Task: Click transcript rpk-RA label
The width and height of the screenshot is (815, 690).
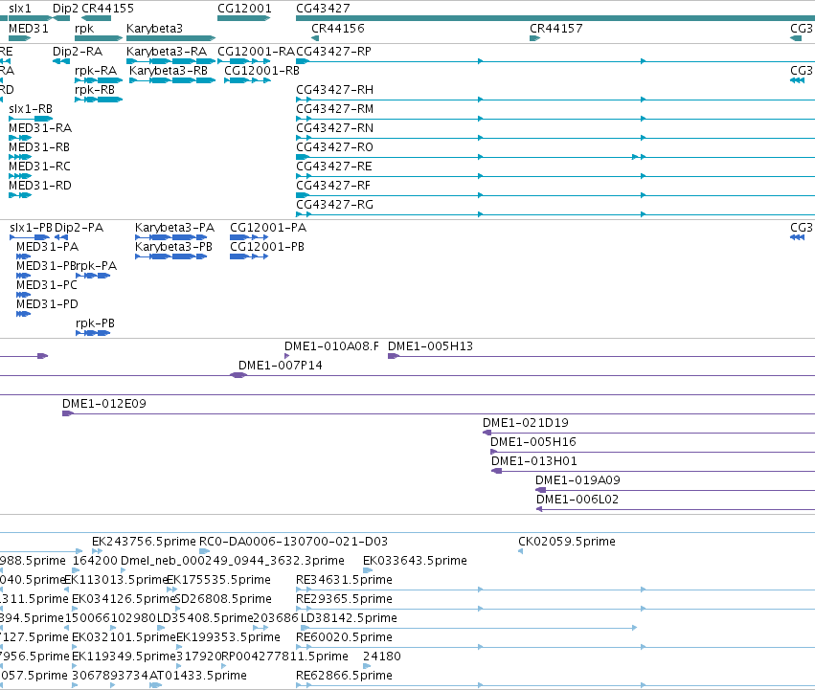Action: click(96, 71)
